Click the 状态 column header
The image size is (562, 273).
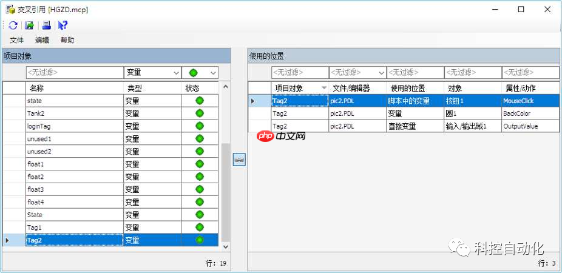pos(200,88)
